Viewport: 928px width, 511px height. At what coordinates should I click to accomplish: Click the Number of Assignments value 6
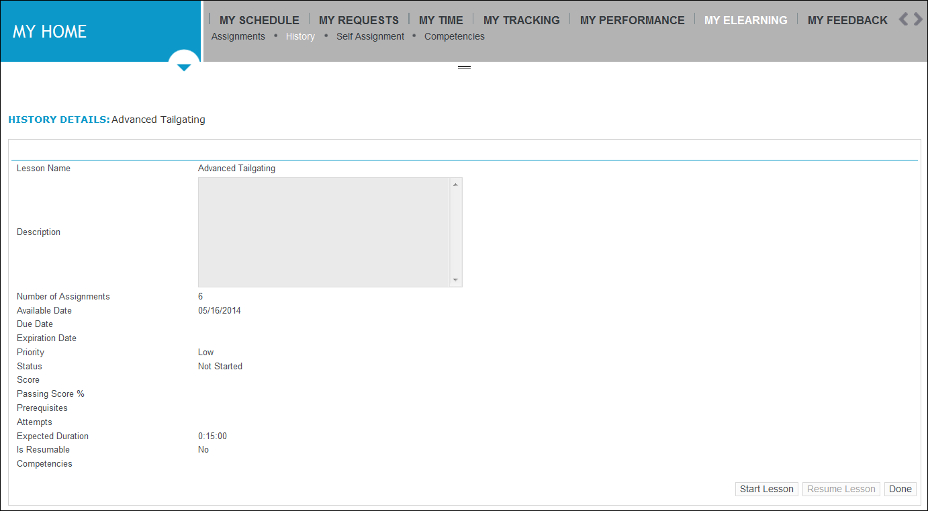(x=201, y=297)
